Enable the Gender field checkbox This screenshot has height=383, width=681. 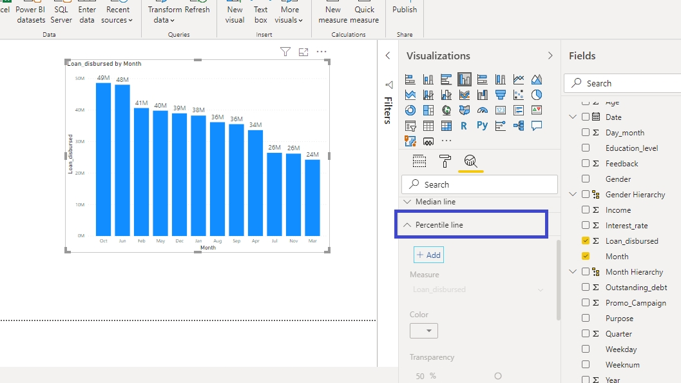tap(586, 179)
